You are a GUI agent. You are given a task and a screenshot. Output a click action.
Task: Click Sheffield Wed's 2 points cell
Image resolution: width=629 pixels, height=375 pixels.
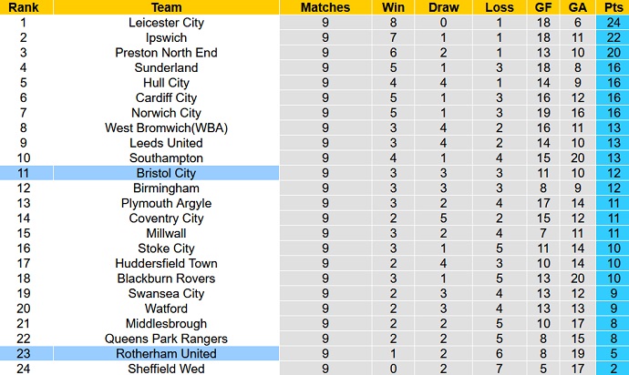[x=611, y=369]
